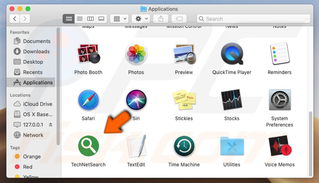This screenshot has height=183, width=319.
Task: Click the System Preferences label
Action: (279, 121)
